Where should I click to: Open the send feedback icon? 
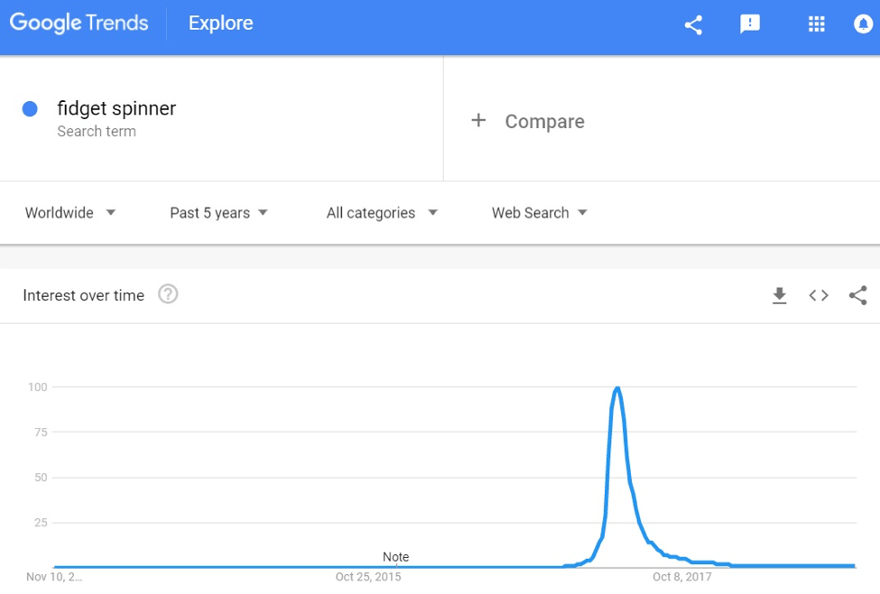click(x=750, y=24)
